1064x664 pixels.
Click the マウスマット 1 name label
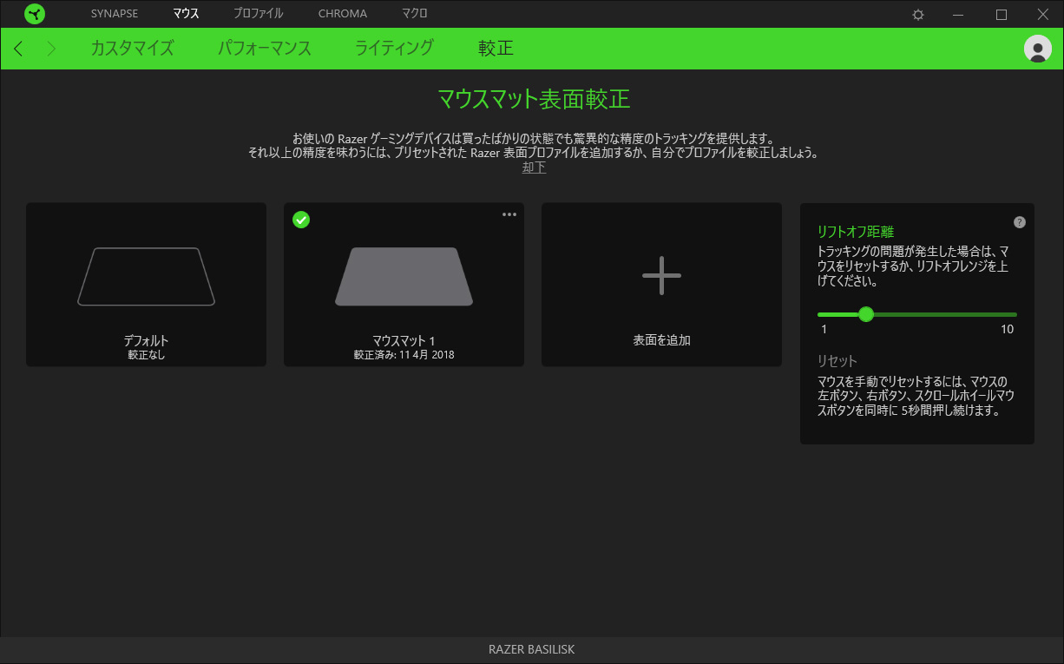pos(404,341)
